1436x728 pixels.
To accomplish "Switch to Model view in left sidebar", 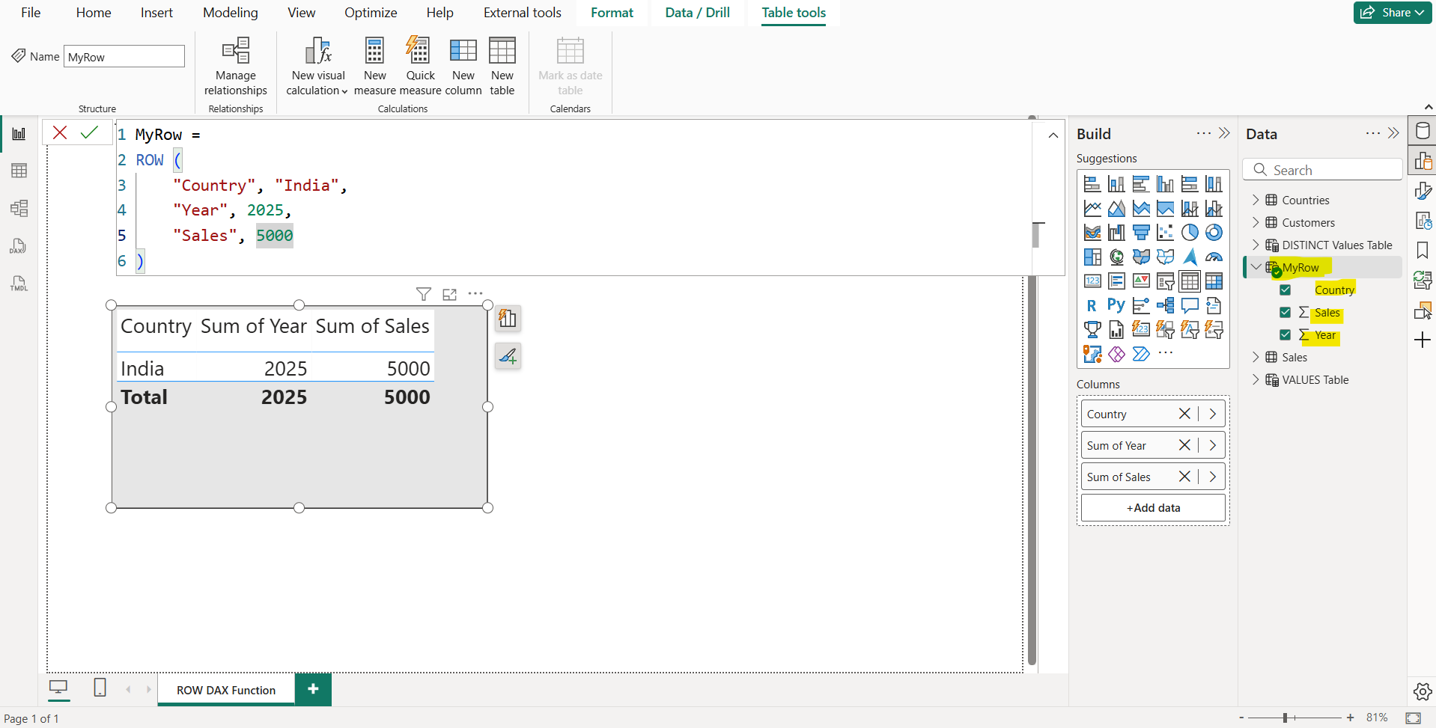I will pos(19,208).
